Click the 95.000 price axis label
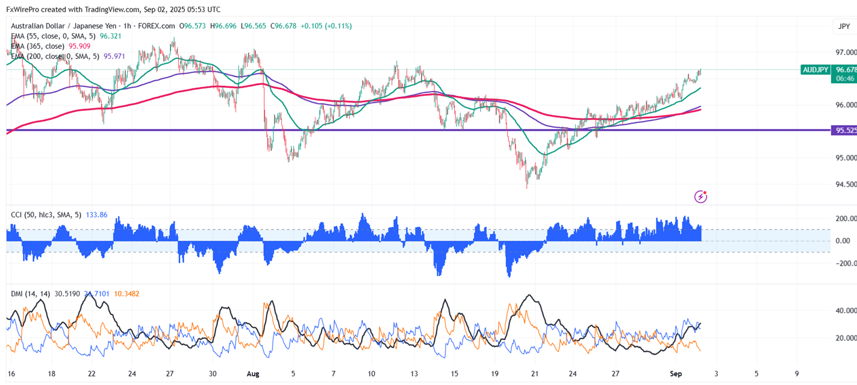 click(x=846, y=158)
